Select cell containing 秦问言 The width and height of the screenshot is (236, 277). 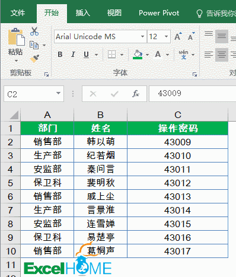point(100,169)
